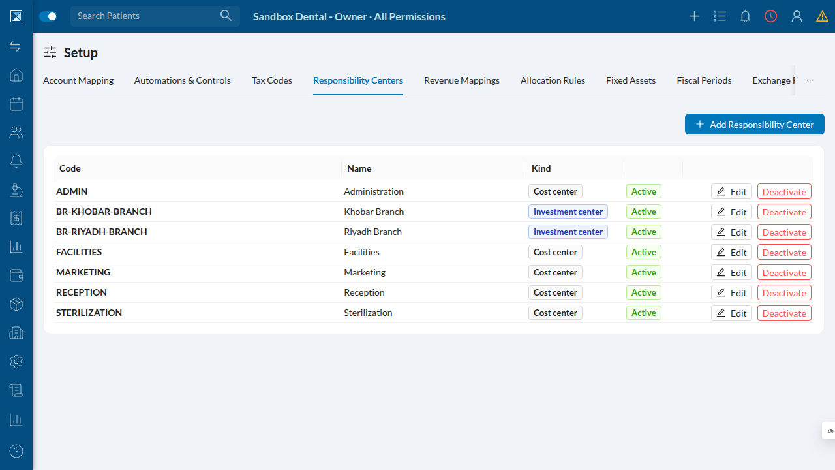Click the red clock icon in header
Viewport: 835px width, 470px height.
tap(771, 16)
